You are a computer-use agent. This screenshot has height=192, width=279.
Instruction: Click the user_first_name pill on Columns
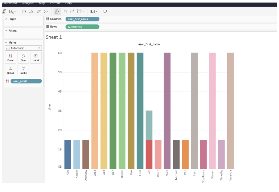coord(82,19)
